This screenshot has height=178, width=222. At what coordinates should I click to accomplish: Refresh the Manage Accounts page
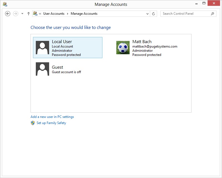(154, 14)
